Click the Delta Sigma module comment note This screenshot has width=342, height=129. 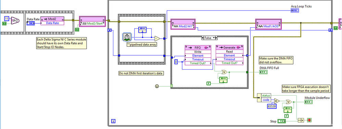[61, 43]
